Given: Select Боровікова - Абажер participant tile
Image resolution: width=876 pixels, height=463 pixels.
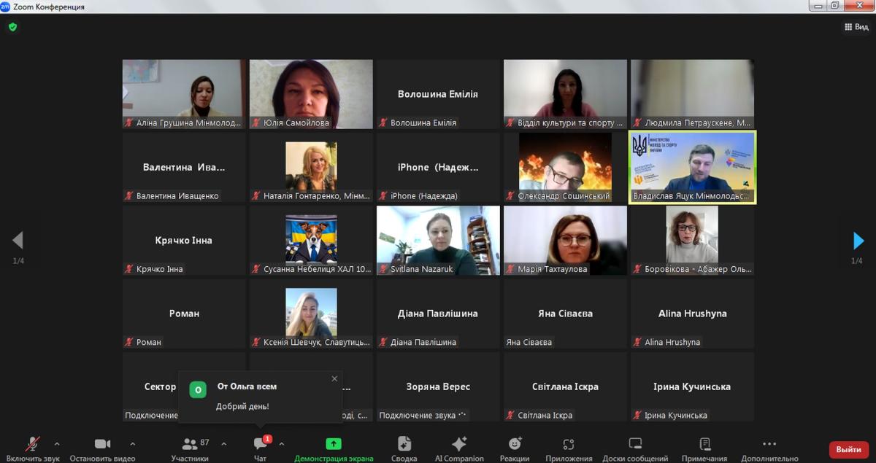Looking at the screenshot, I should click(692, 240).
